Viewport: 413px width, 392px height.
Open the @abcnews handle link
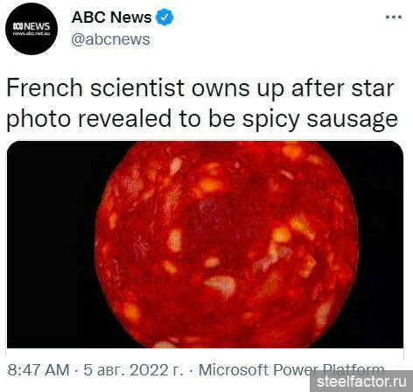(x=110, y=39)
